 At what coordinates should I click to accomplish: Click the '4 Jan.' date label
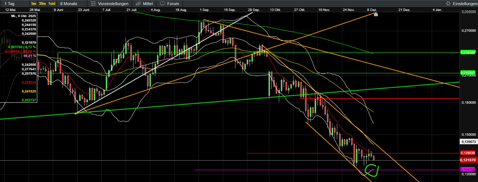(437, 10)
